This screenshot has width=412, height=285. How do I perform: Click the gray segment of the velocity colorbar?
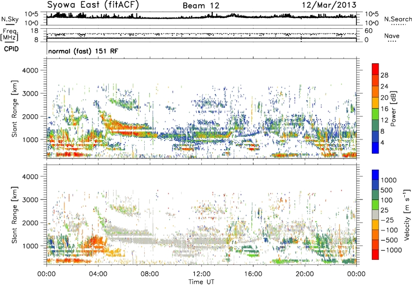point(375,215)
